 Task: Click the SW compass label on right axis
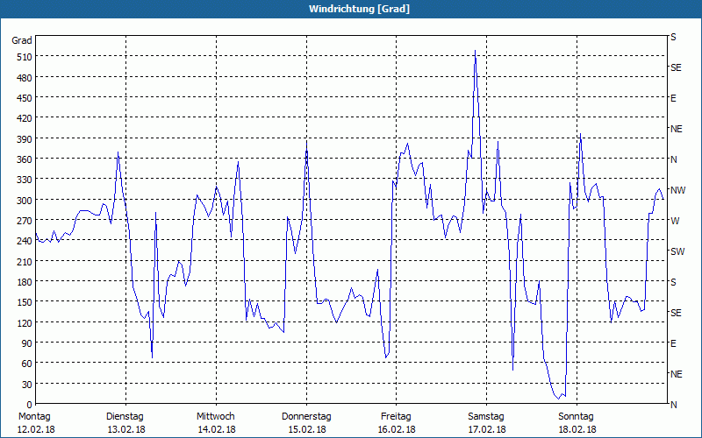(x=677, y=251)
